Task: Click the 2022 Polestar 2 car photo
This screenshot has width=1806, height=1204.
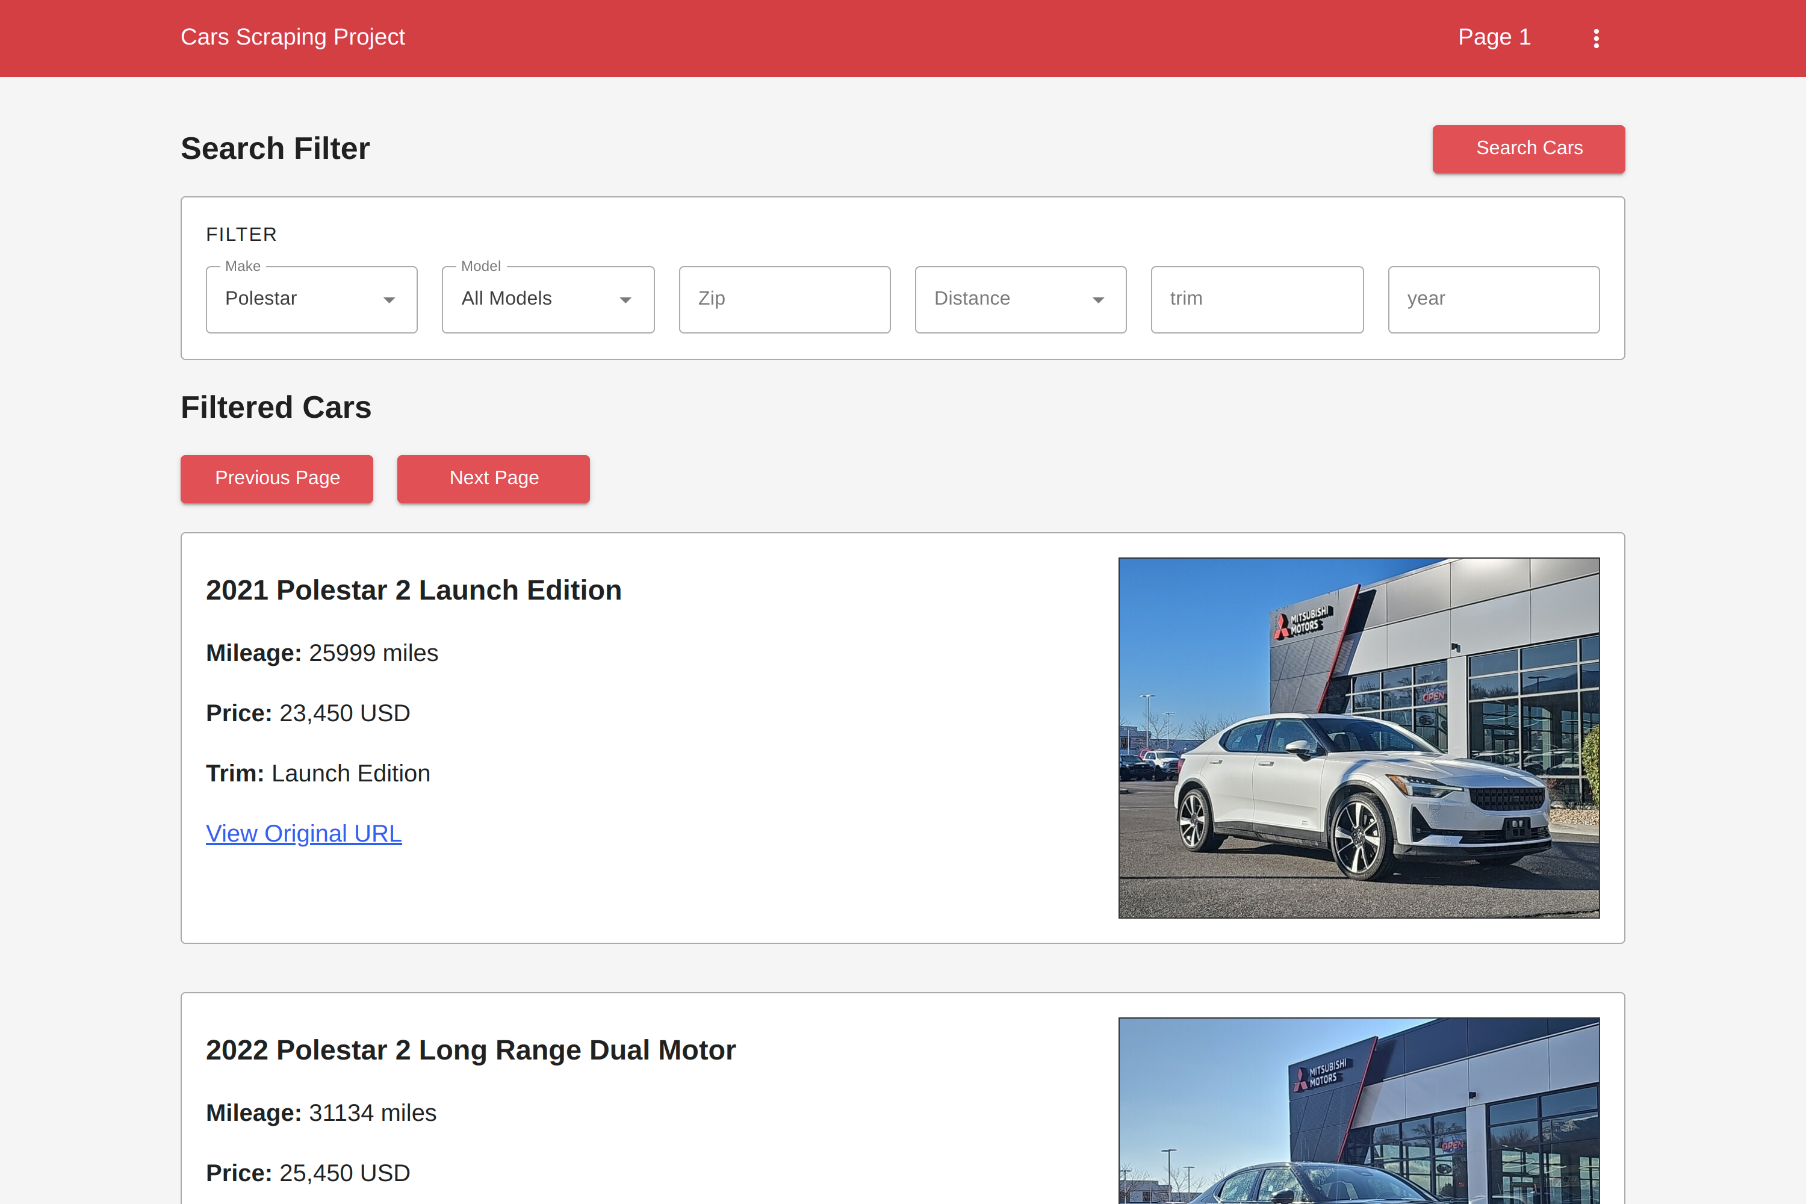Action: [x=1358, y=1110]
